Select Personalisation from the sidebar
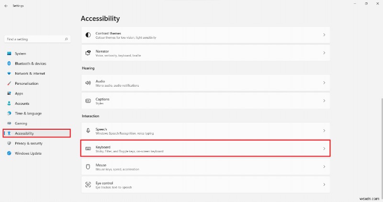383x202 pixels. [26, 83]
